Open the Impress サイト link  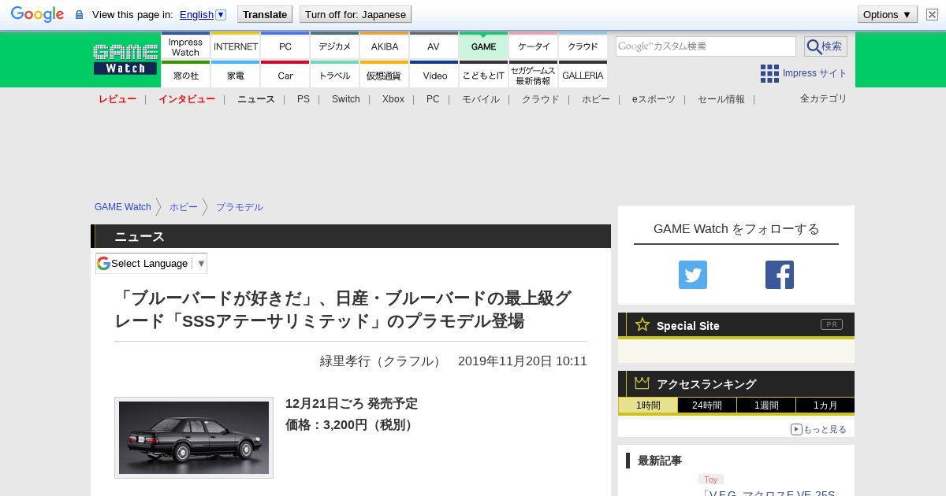[x=815, y=73]
